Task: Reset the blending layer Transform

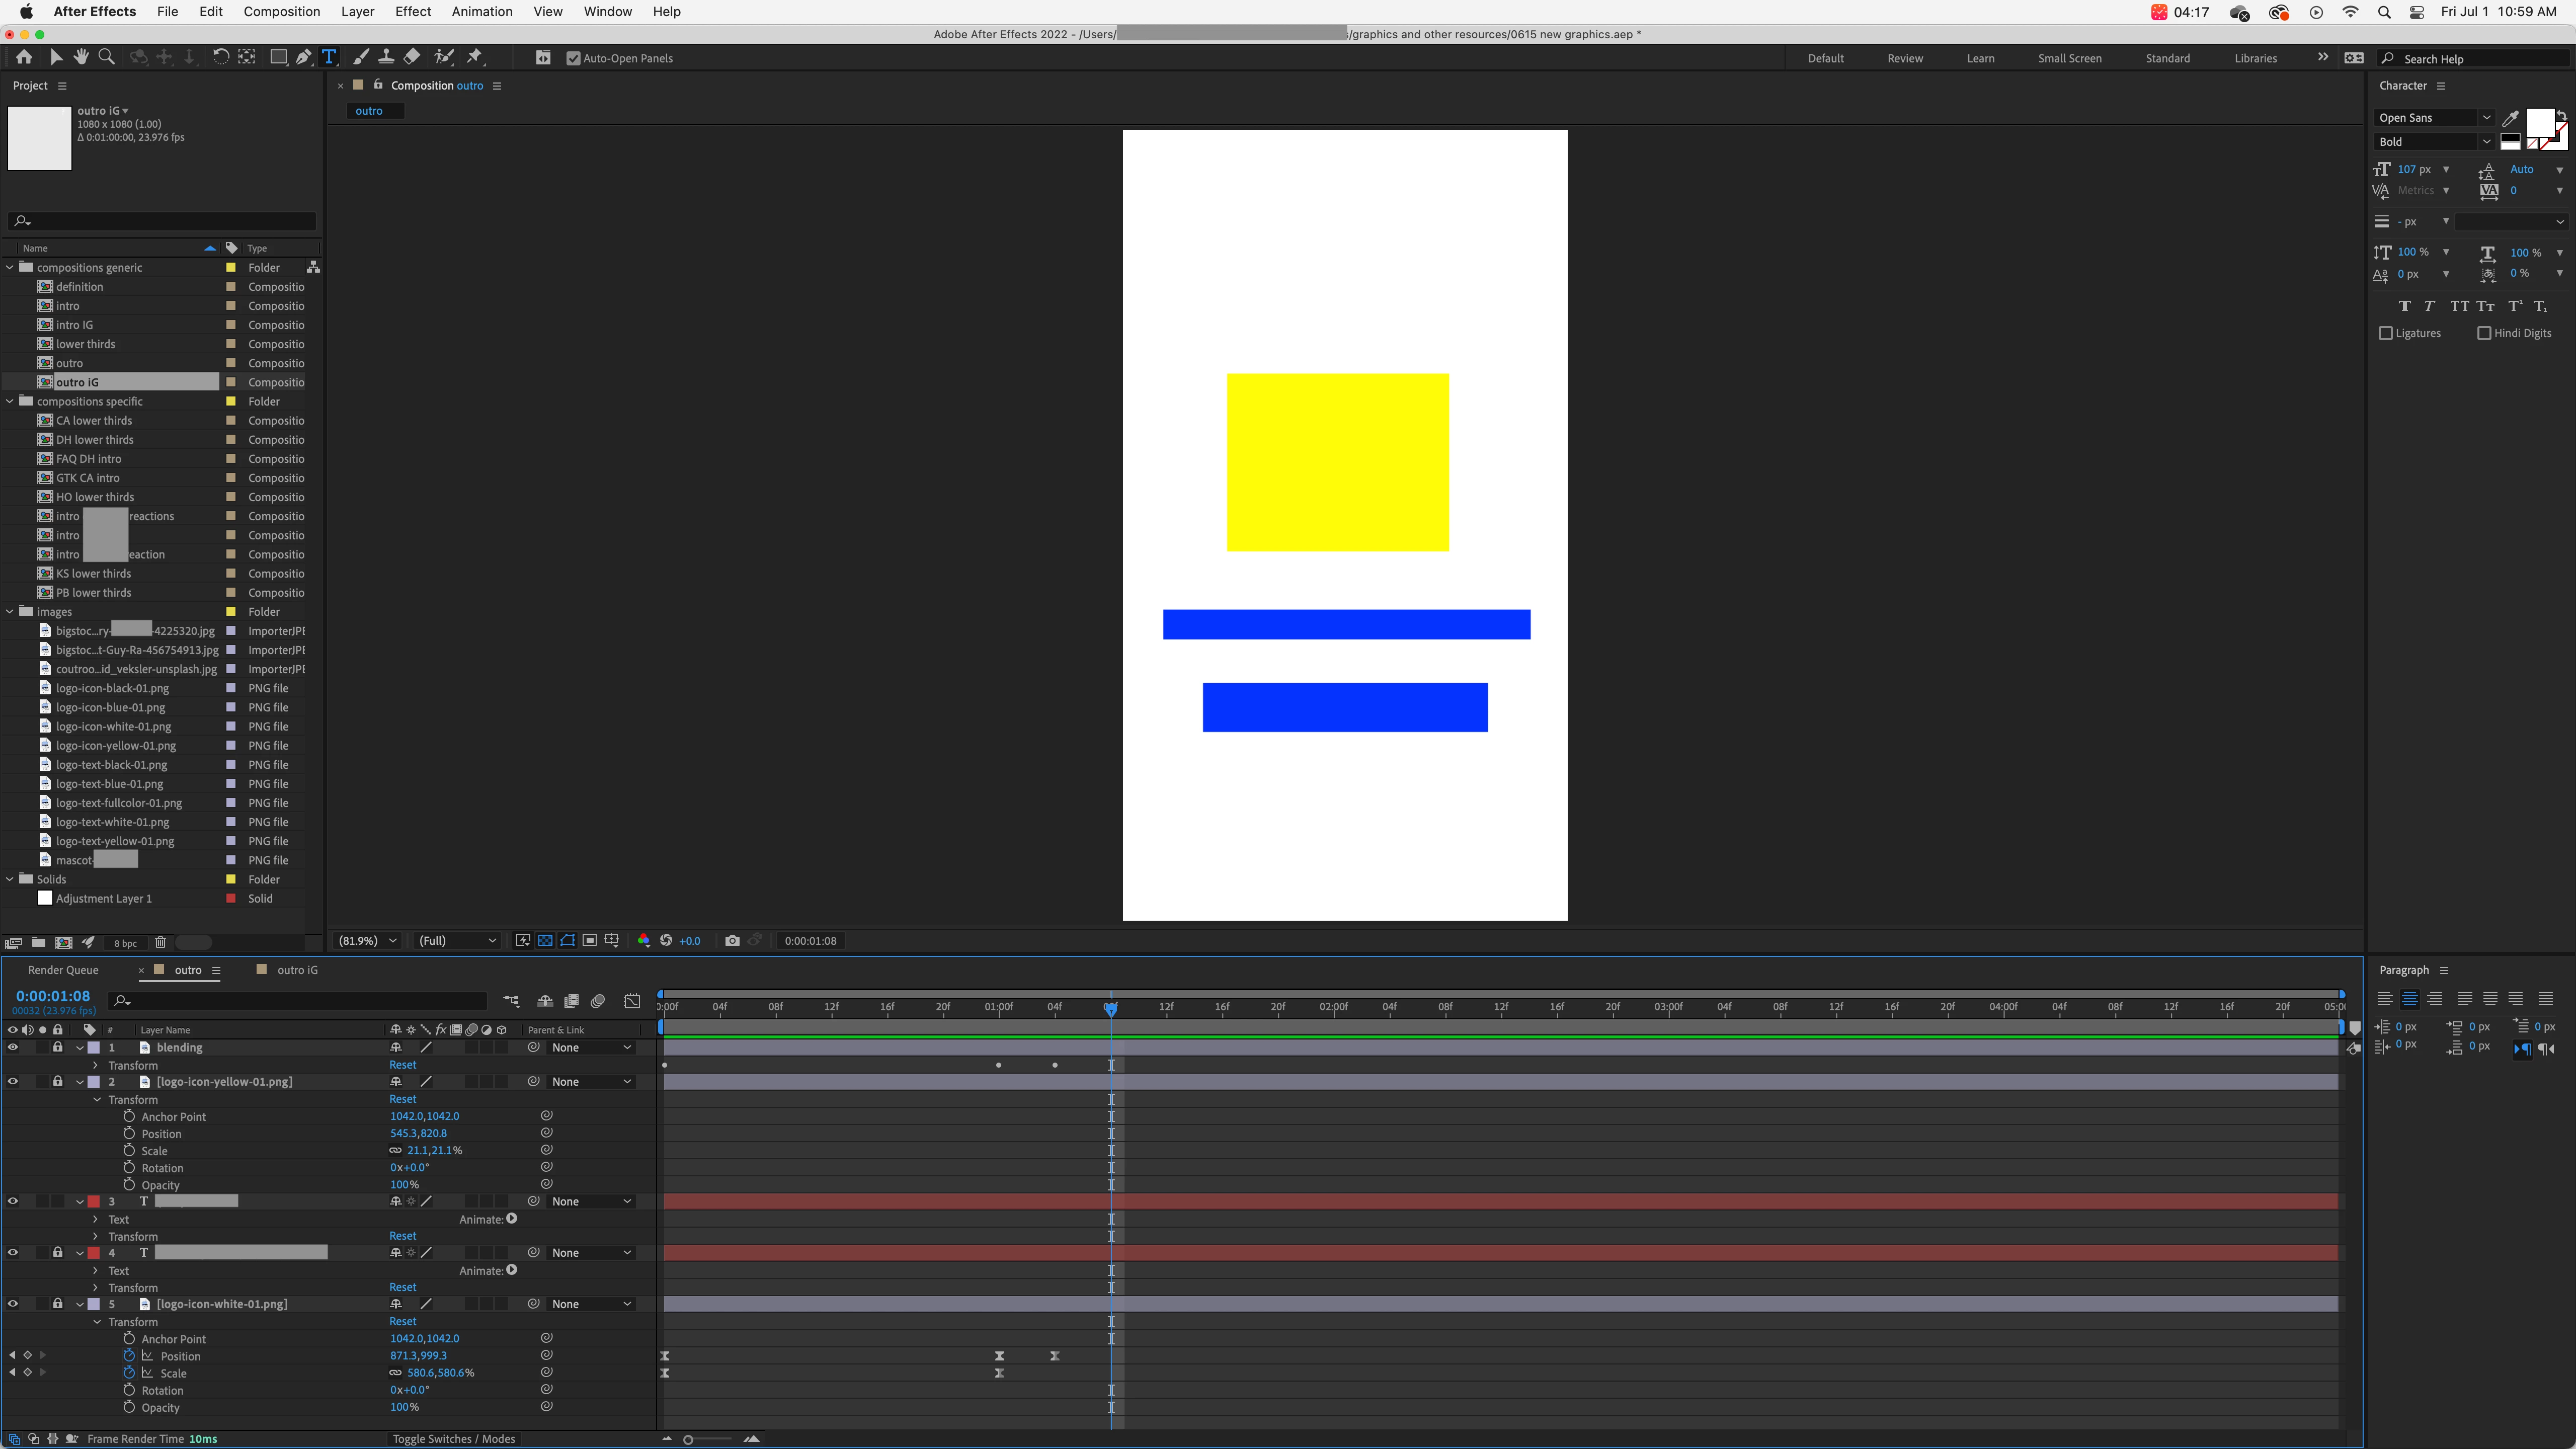Action: coord(402,1065)
